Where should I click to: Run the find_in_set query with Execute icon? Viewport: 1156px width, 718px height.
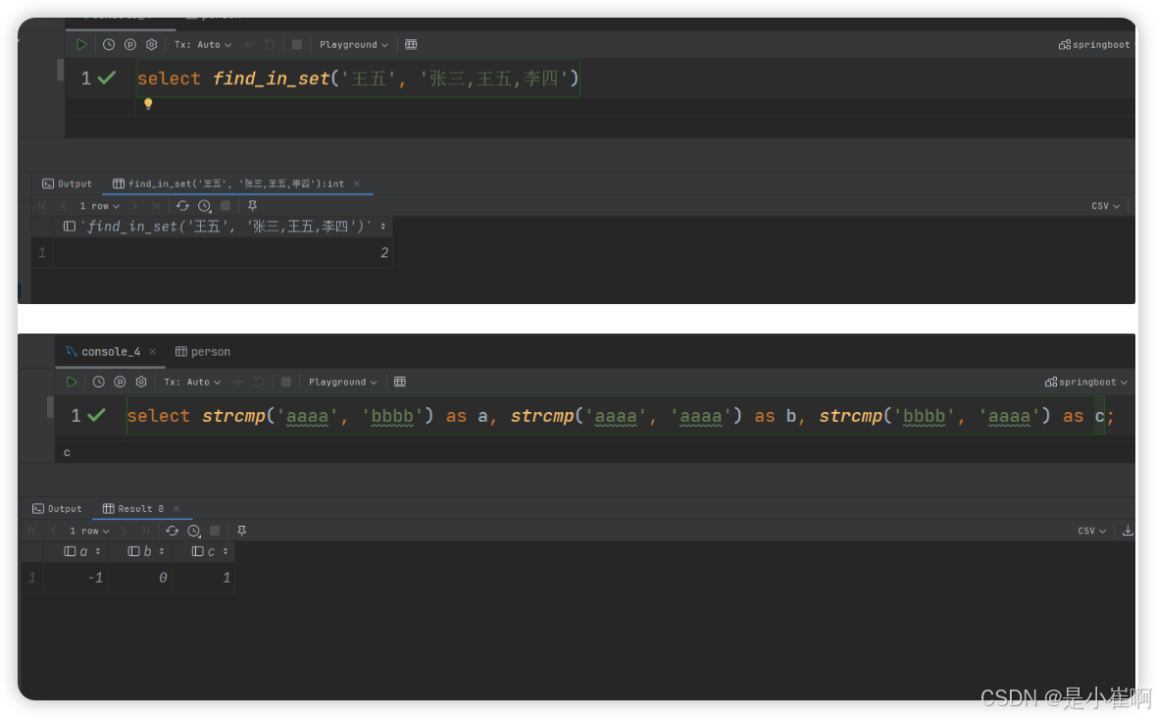pyautogui.click(x=81, y=44)
